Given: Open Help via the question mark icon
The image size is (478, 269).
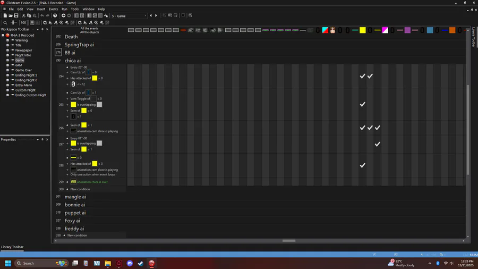Looking at the screenshot, I should click(55, 15).
